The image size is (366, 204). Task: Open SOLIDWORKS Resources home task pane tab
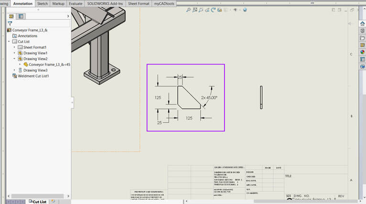point(362,23)
